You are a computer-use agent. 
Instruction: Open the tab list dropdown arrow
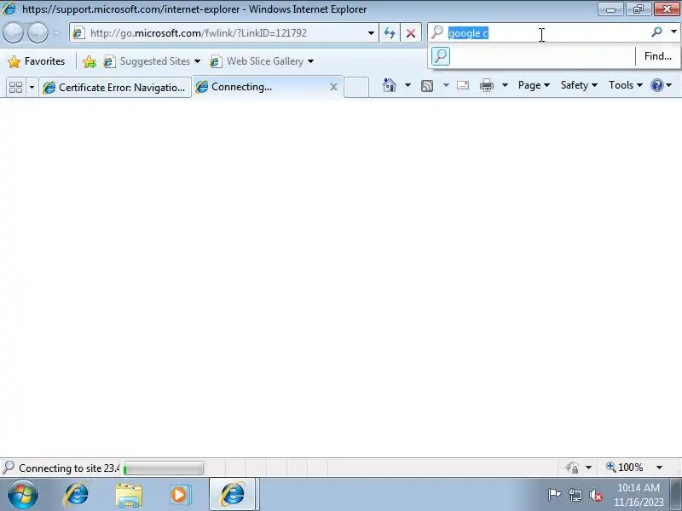[32, 88]
